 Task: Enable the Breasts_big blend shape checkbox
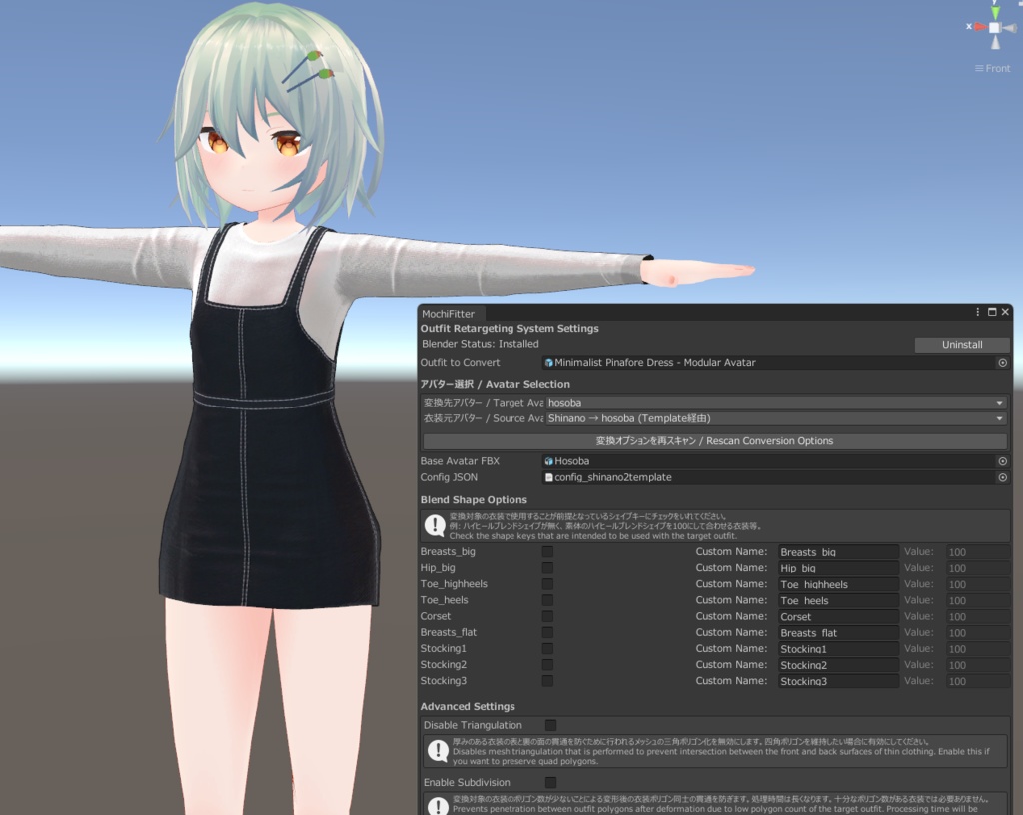(x=546, y=551)
